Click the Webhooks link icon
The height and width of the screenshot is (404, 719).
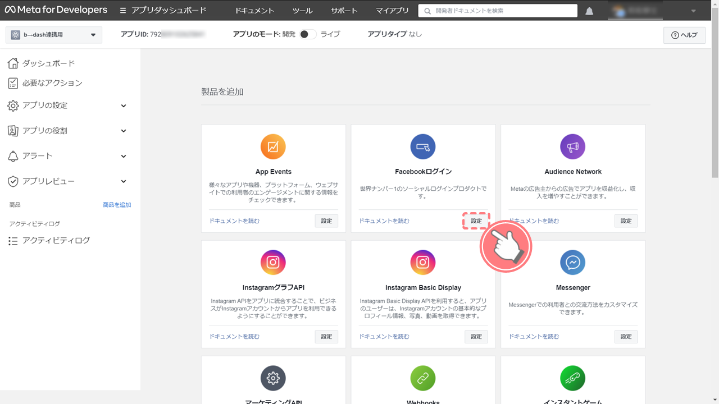(423, 378)
